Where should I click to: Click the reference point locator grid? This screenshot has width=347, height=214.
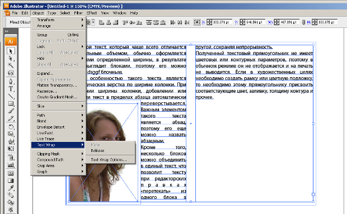(x=197, y=22)
